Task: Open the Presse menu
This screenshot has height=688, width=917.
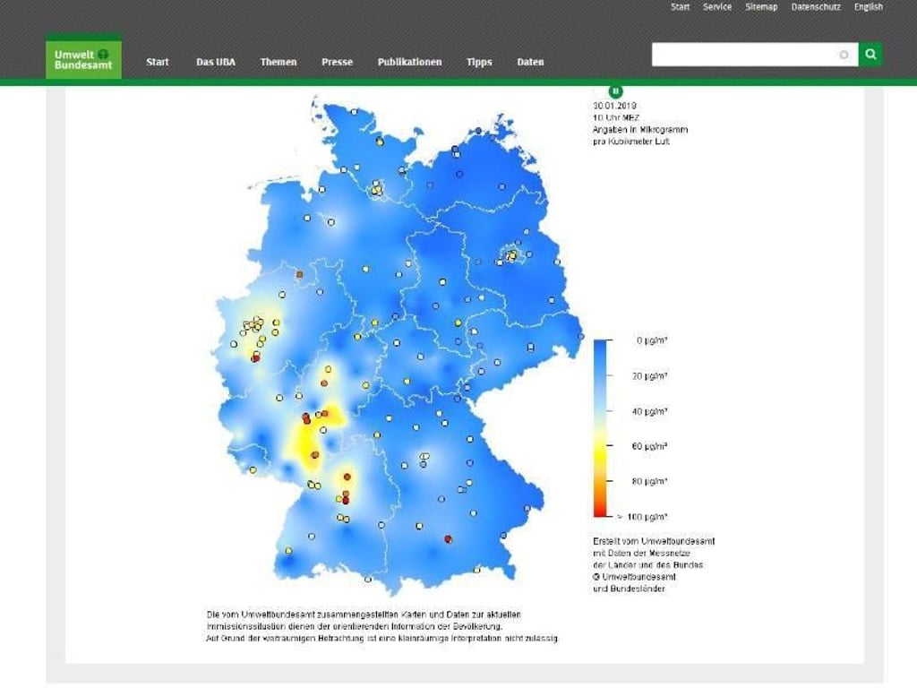Action: (x=336, y=62)
